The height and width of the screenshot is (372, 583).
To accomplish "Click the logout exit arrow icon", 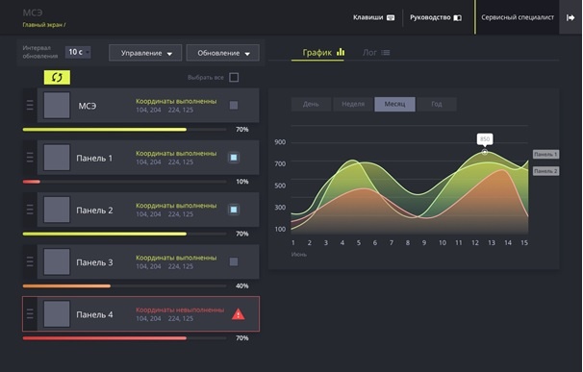I will click(570, 17).
